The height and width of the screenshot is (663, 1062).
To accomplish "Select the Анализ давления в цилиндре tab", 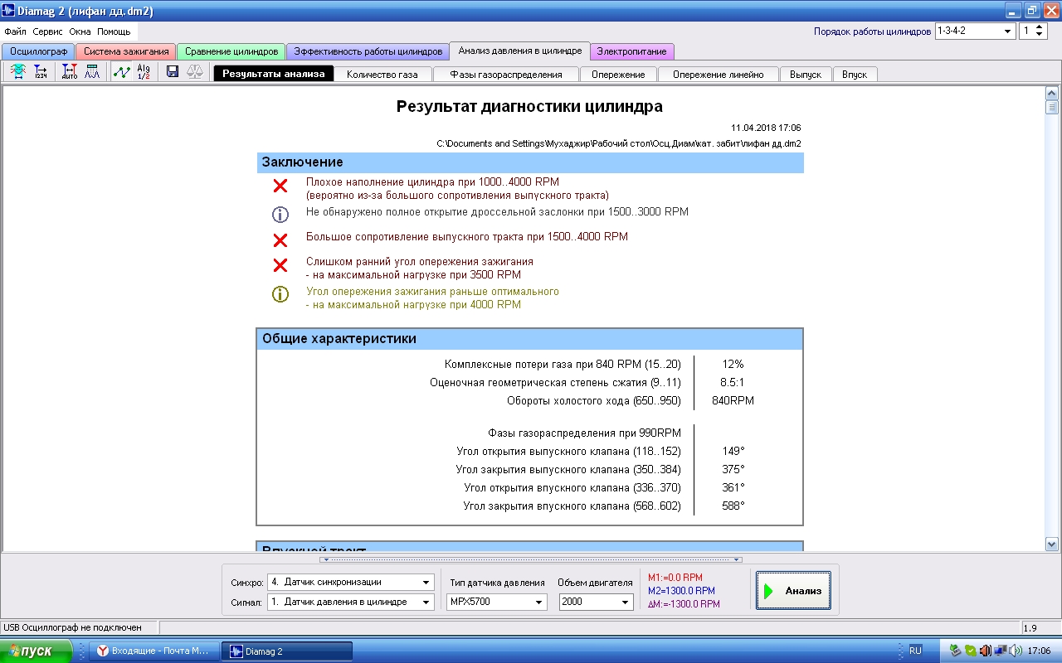I will pos(519,51).
